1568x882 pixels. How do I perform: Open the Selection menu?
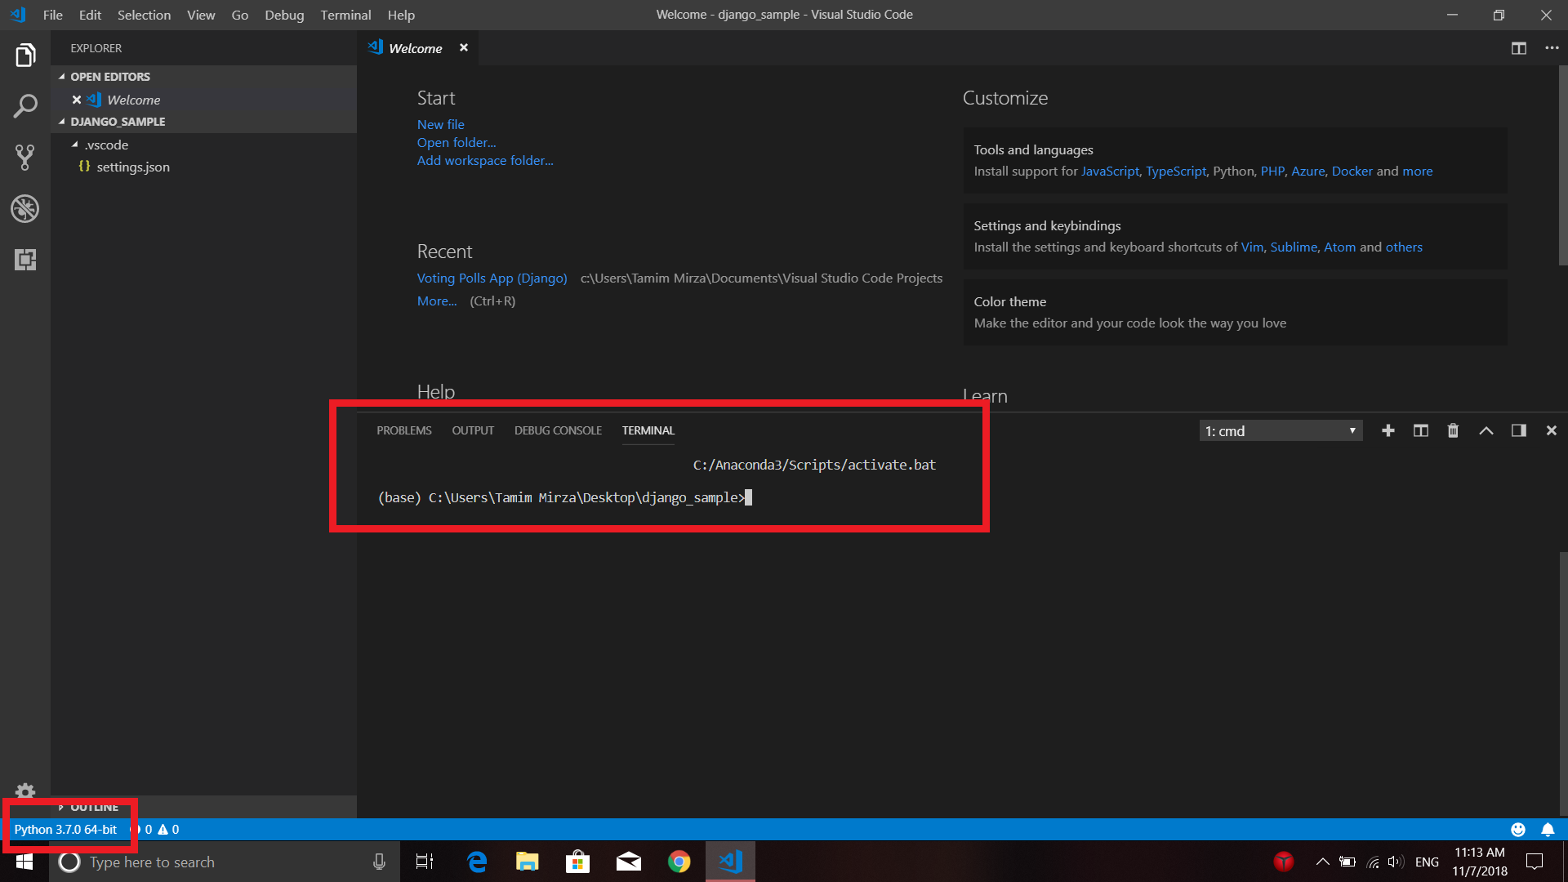[144, 15]
